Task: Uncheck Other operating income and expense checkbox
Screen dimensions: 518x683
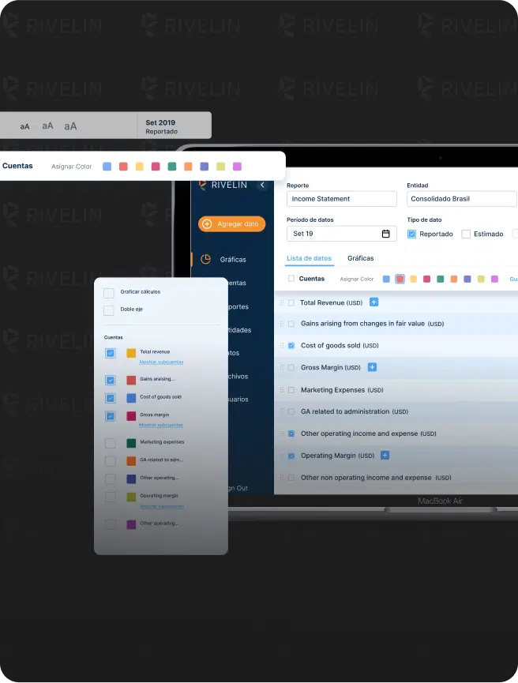Action: [x=291, y=433]
